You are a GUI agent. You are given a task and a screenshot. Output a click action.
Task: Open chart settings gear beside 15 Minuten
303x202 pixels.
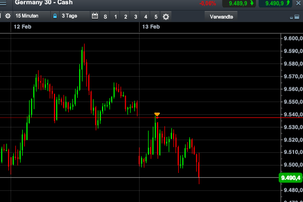click(8, 16)
